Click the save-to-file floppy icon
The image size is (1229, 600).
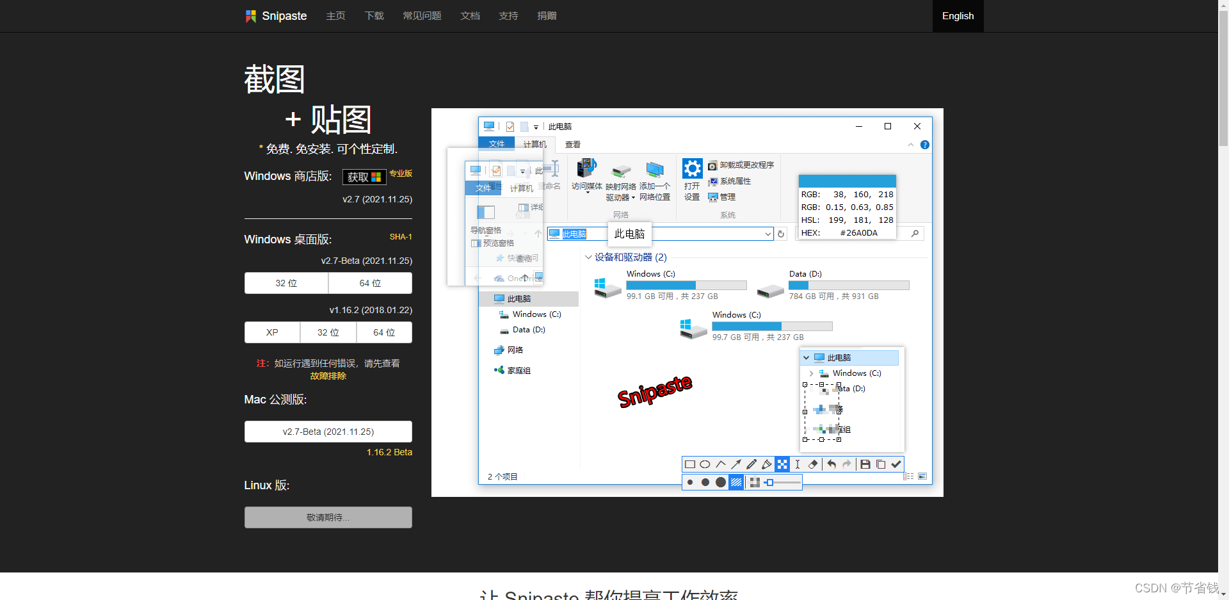coord(865,464)
